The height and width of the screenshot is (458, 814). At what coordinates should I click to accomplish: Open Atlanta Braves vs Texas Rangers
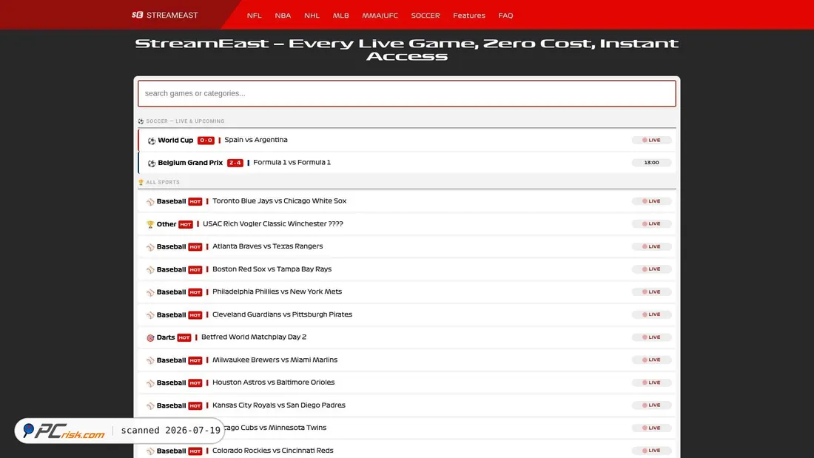pyautogui.click(x=267, y=246)
